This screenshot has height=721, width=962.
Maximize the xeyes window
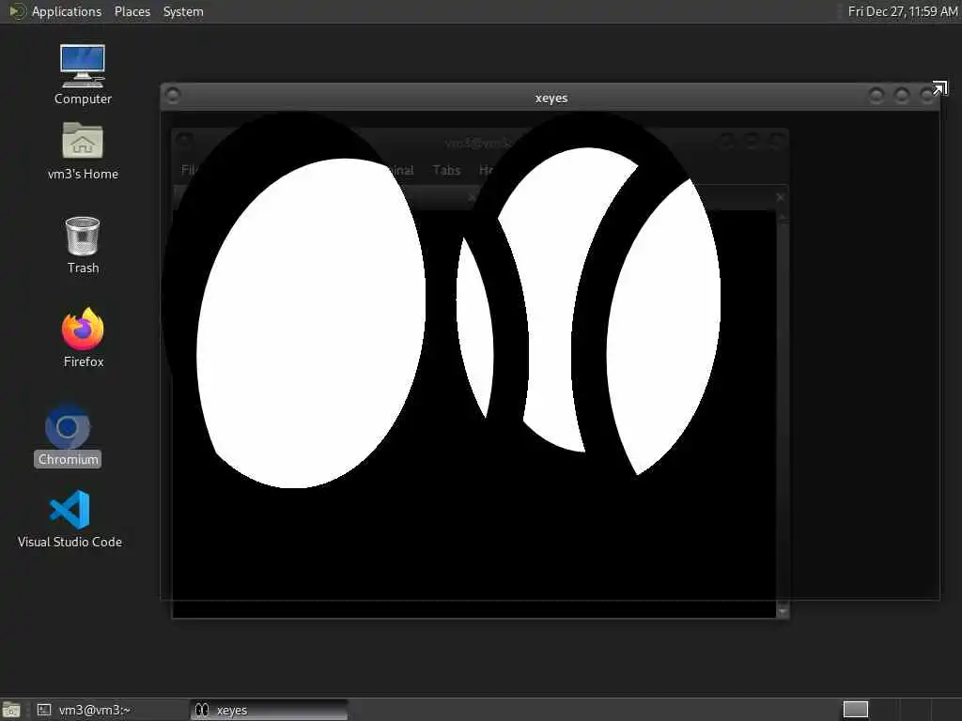coord(902,95)
